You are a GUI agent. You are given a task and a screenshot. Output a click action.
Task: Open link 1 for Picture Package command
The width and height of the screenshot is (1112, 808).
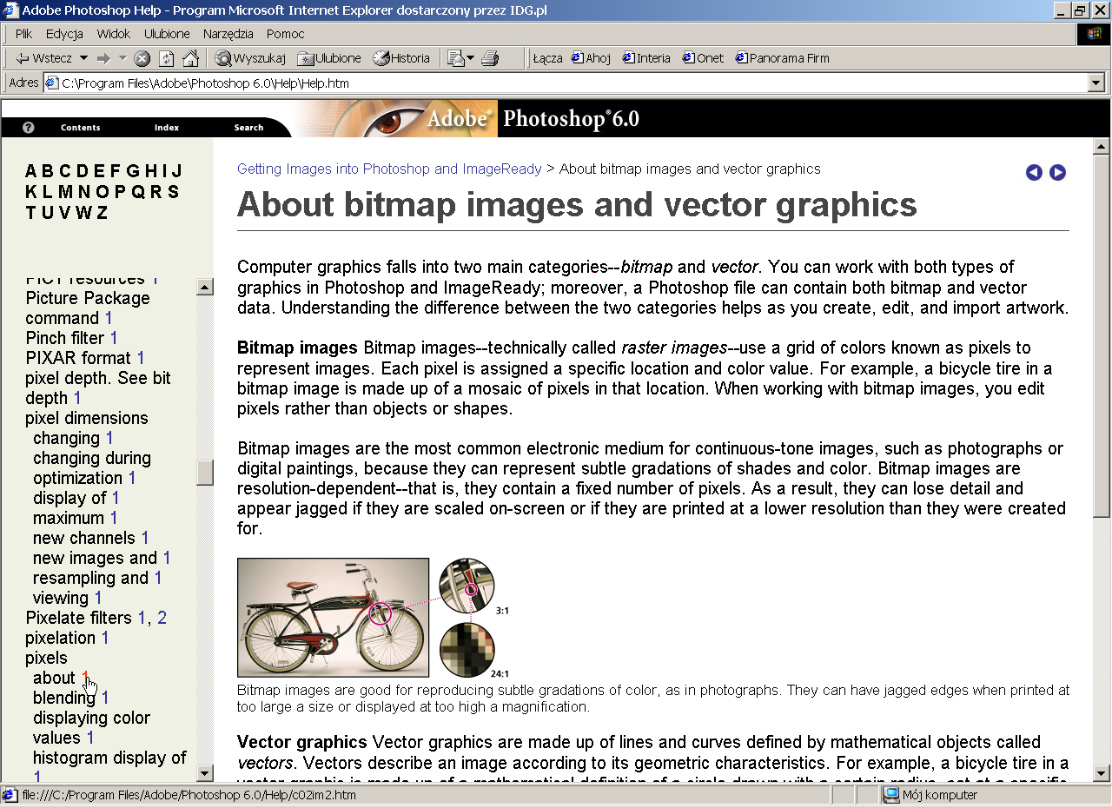[x=109, y=318]
